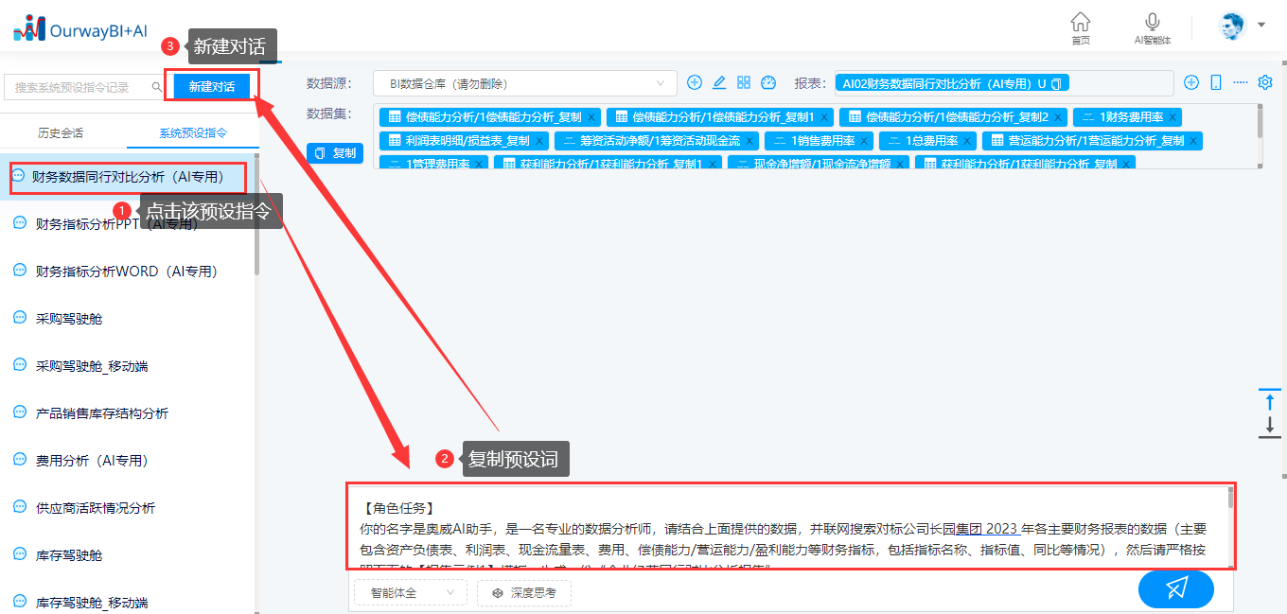Remove the 营运能力分析_复制 dataset tag
This screenshot has width=1287, height=614.
click(x=1194, y=141)
